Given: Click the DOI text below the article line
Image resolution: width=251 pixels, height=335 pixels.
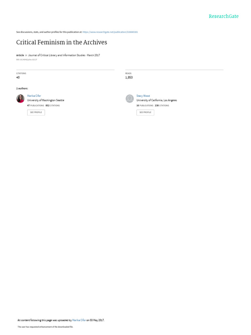Looking at the screenshot, I should click(26, 60).
